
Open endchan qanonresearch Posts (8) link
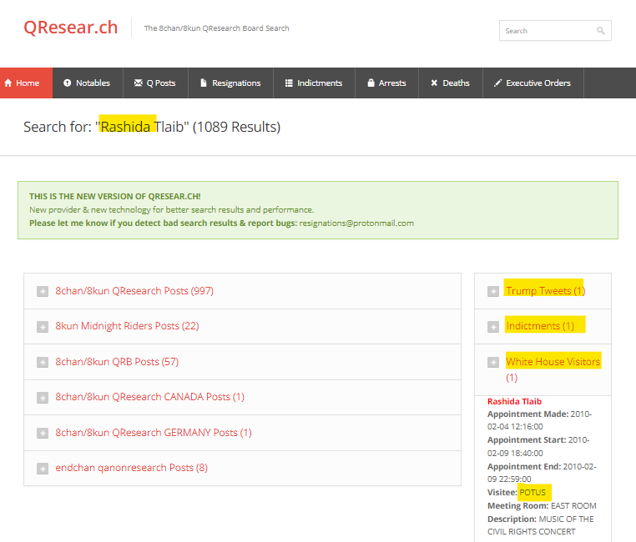pyautogui.click(x=131, y=468)
